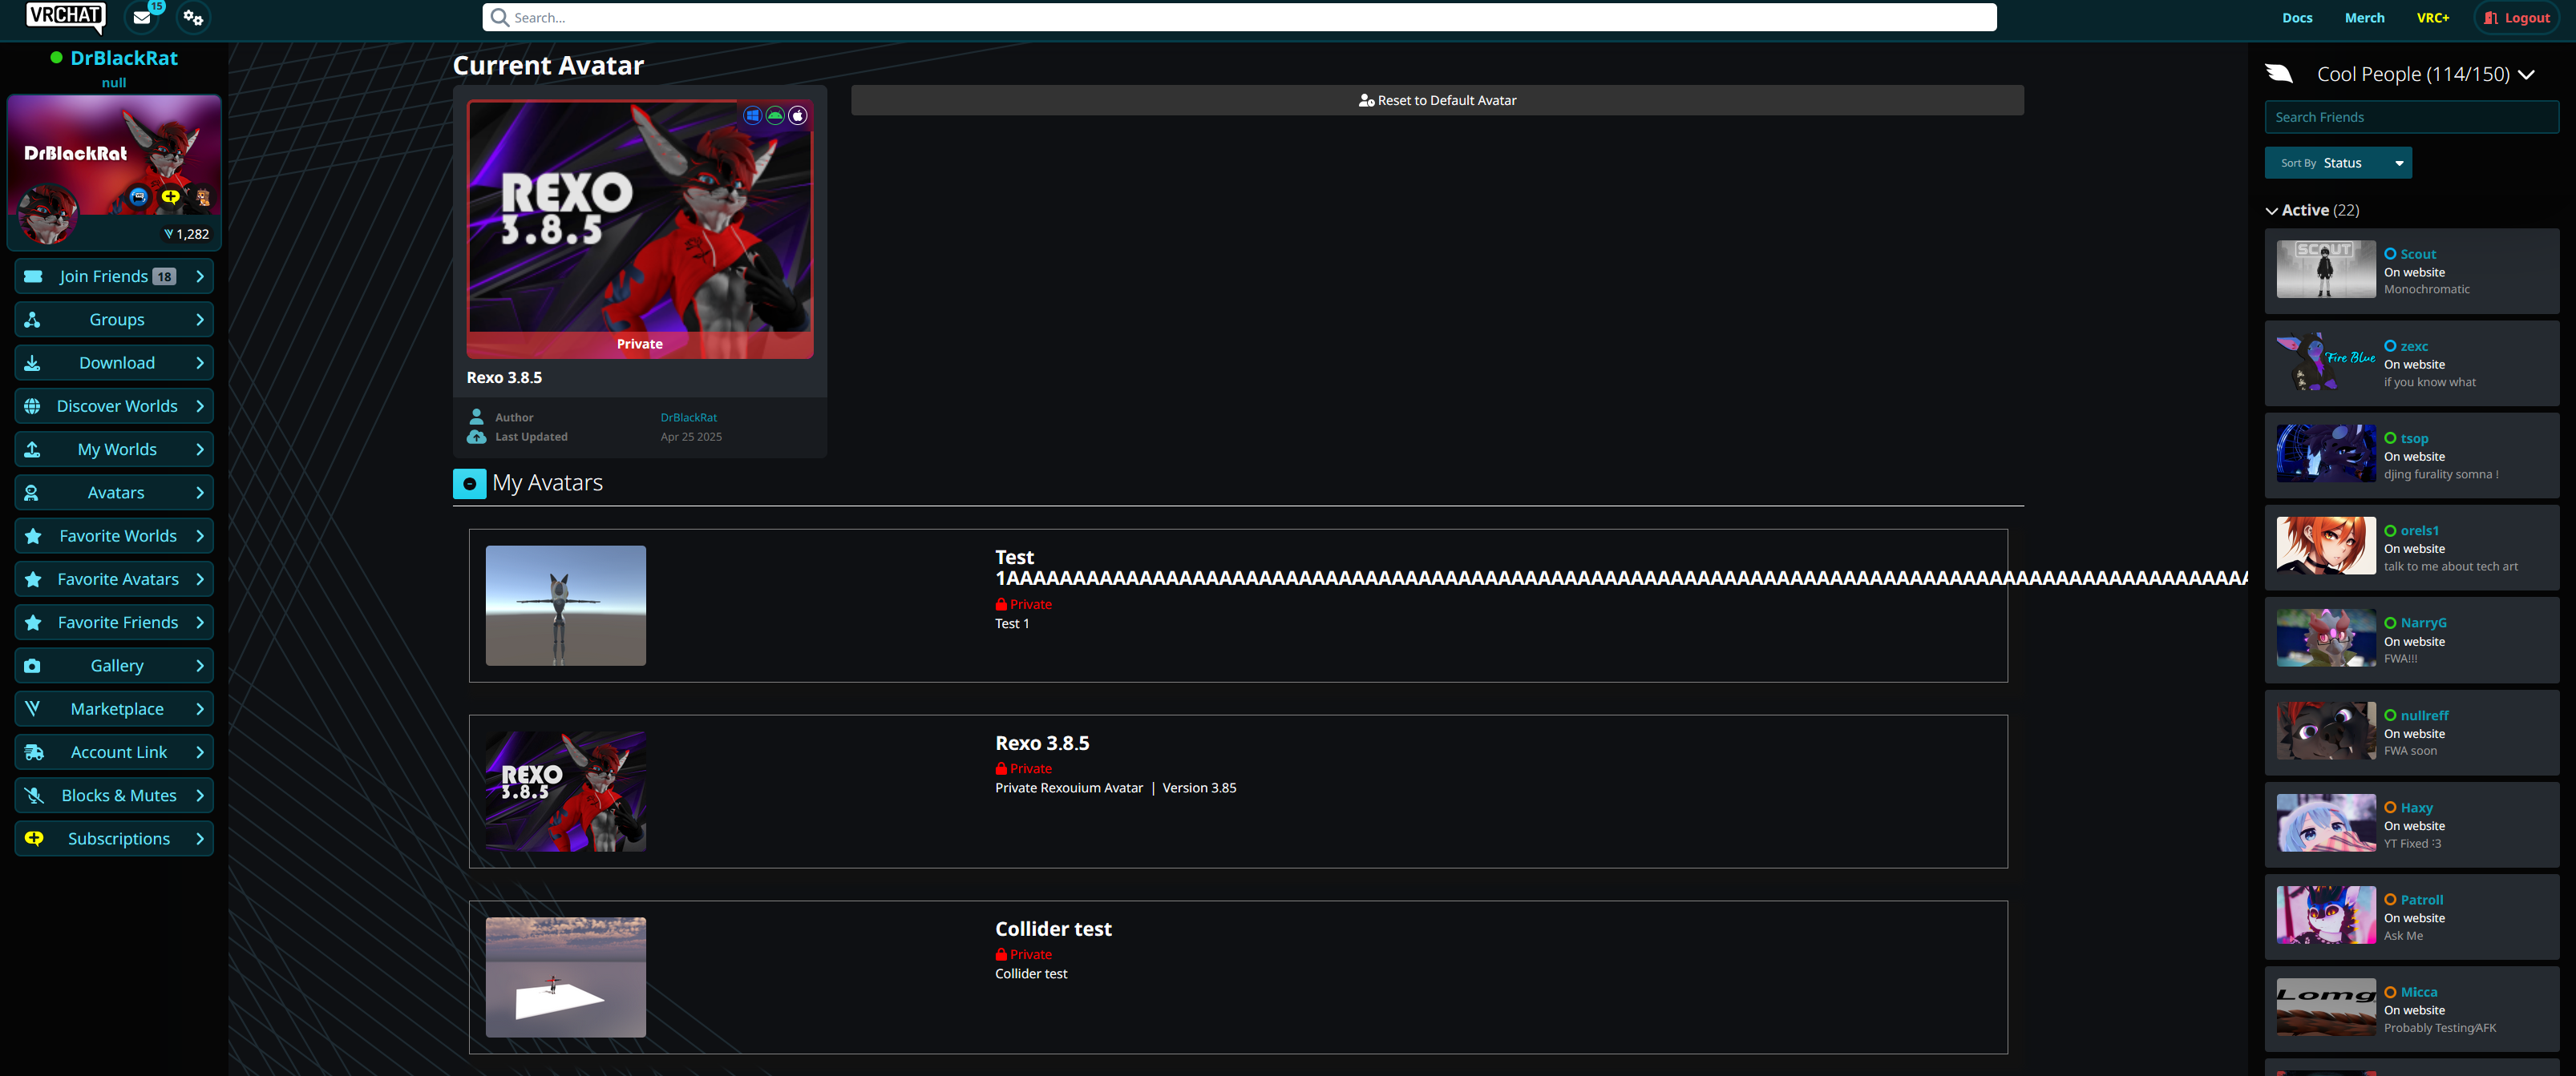Click the Download arrow icon
The height and width of the screenshot is (1076, 2576).
point(33,363)
